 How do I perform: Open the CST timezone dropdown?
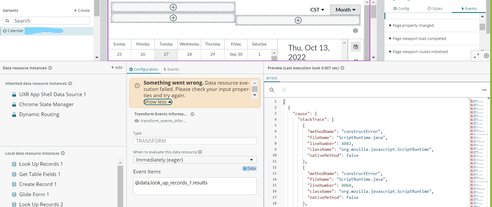[x=317, y=10]
